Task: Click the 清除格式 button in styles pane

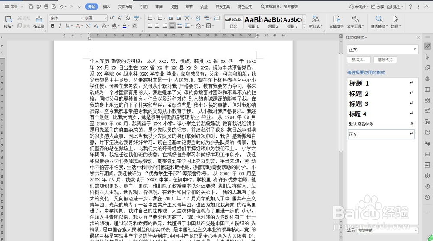Action: click(x=385, y=60)
